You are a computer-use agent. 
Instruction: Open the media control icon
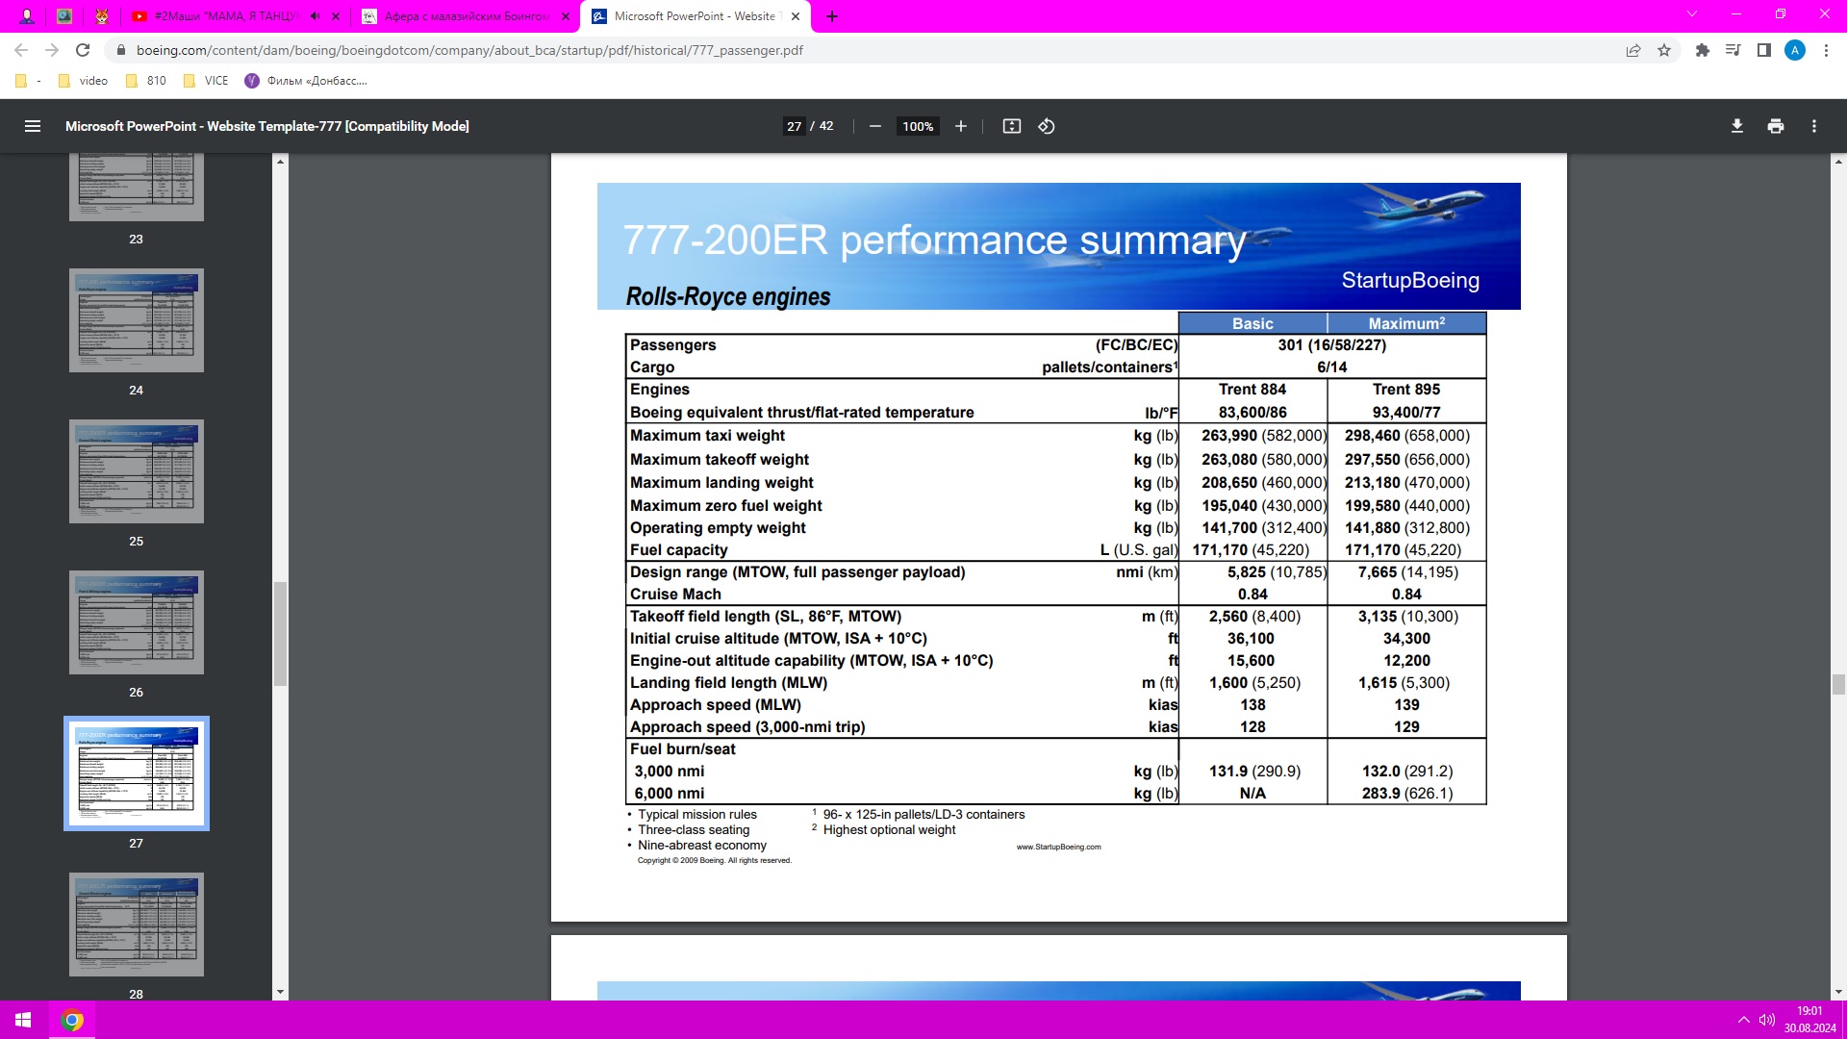pyautogui.click(x=1733, y=50)
